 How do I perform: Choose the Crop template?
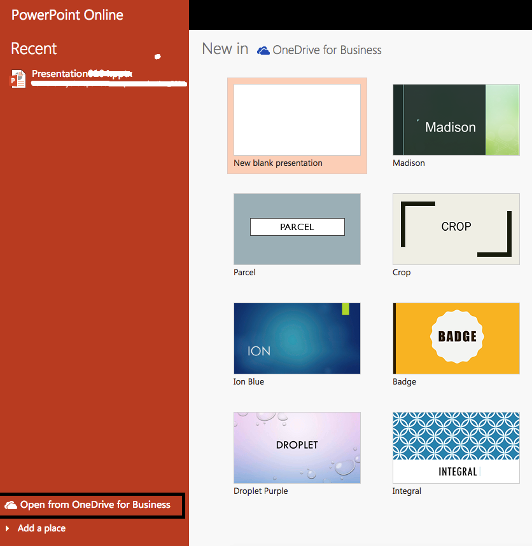tap(456, 229)
